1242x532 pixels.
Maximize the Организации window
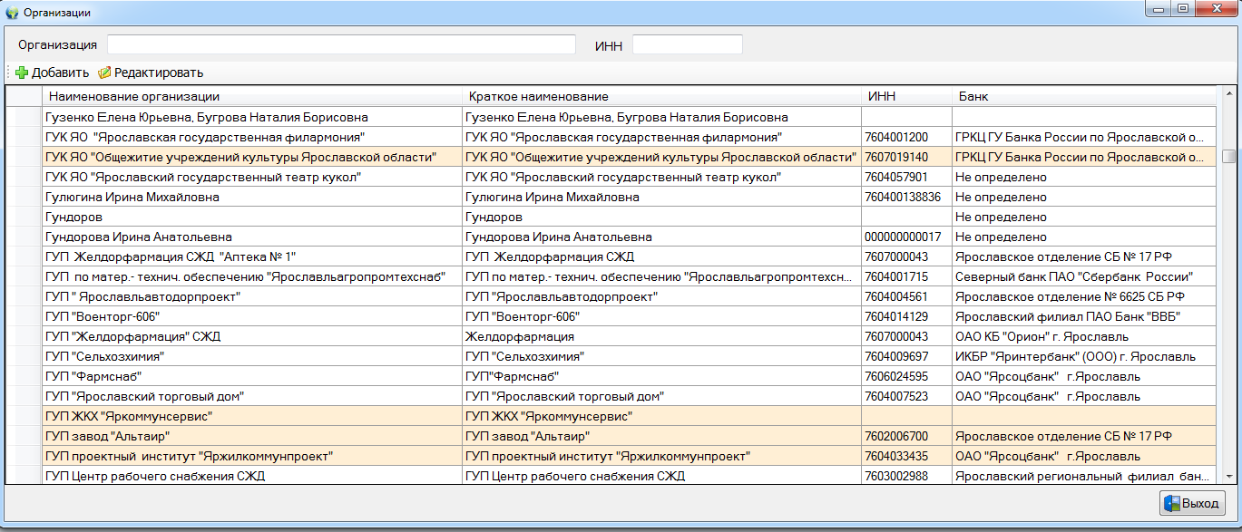tap(1182, 9)
